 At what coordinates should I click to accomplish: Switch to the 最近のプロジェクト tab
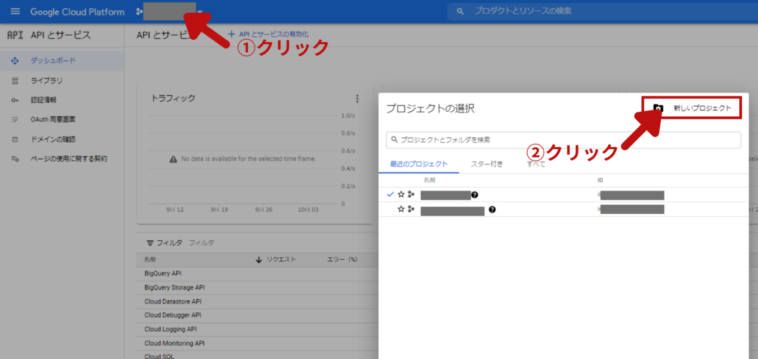[419, 164]
